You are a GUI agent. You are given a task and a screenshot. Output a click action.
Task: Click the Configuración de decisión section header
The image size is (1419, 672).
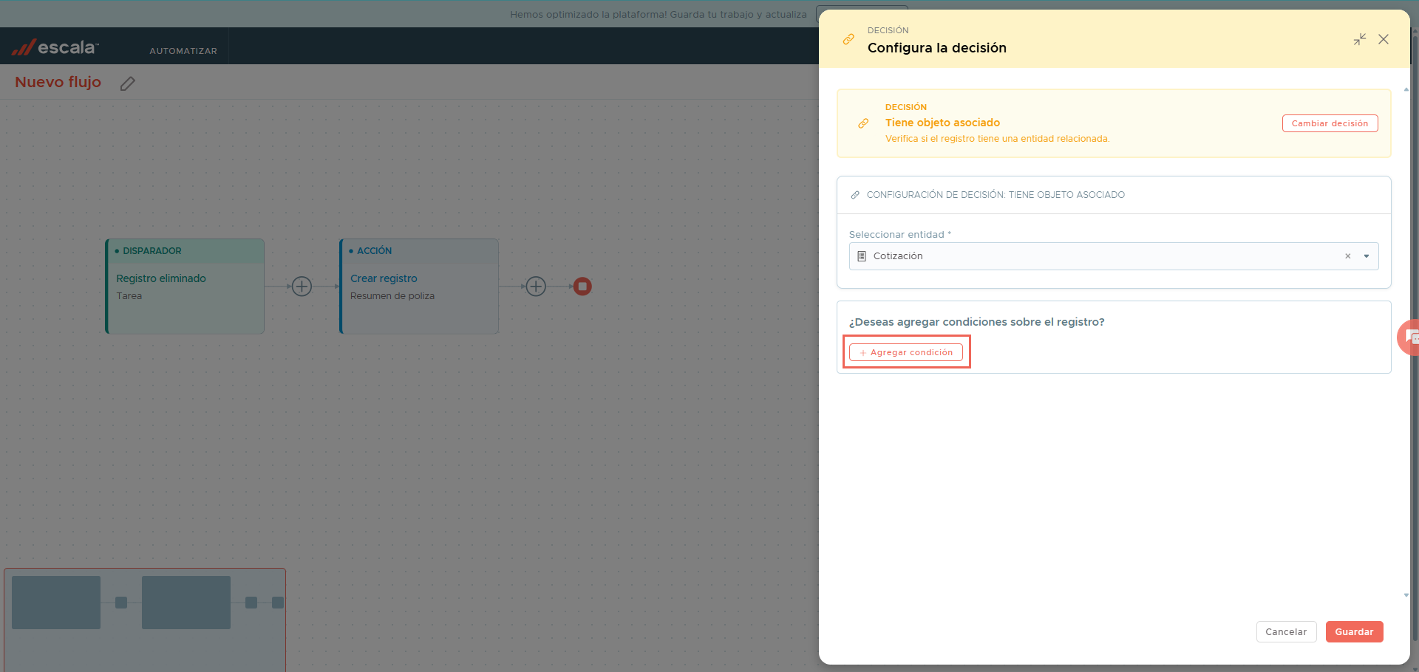pyautogui.click(x=1114, y=195)
